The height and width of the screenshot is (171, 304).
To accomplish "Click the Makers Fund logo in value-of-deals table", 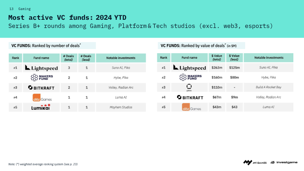I will coord(190,78).
